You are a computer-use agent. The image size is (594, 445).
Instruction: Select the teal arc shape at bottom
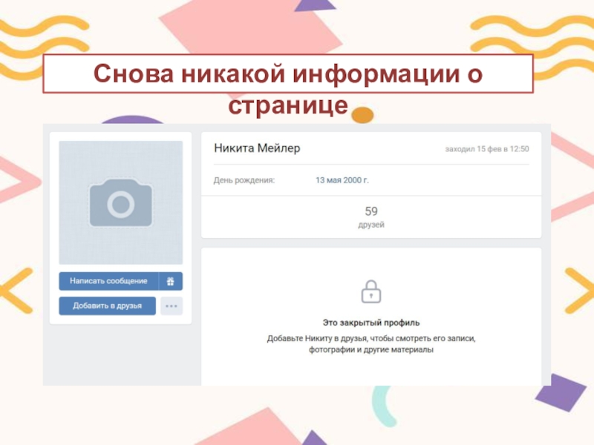382,406
